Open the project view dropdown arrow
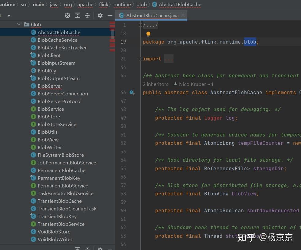 tap(9, 15)
